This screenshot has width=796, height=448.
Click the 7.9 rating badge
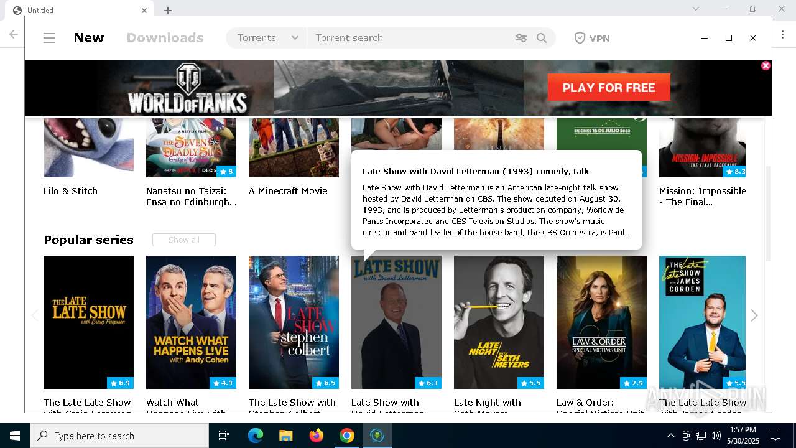coord(633,383)
